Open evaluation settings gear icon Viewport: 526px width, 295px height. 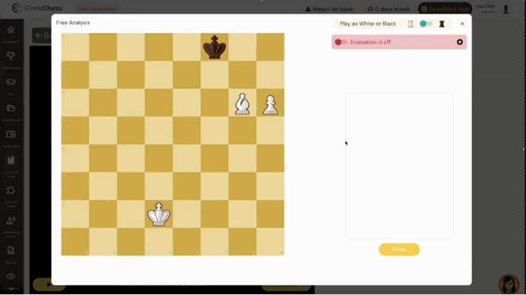pyautogui.click(x=460, y=42)
